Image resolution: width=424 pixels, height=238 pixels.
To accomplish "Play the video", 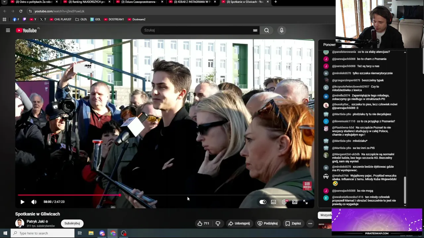I will click(x=22, y=202).
